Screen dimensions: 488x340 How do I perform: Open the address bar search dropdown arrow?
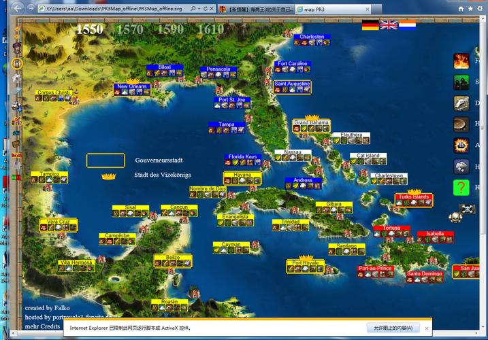199,9
